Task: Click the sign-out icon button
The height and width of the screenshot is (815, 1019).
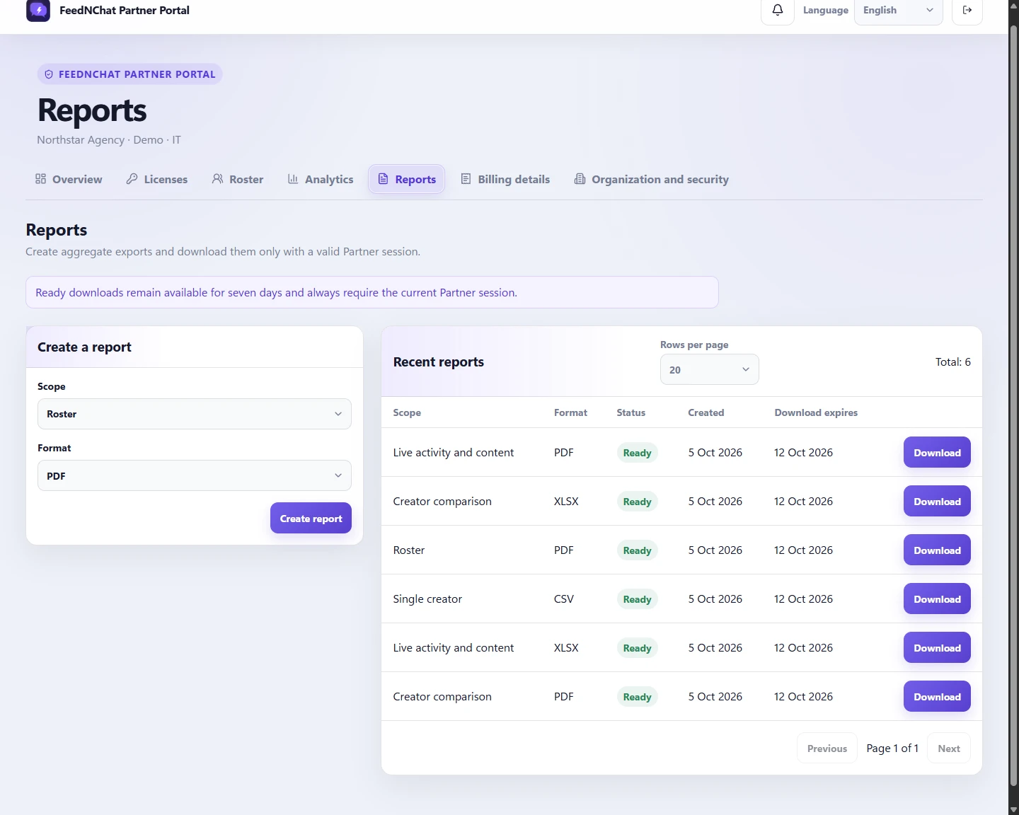Action: pyautogui.click(x=967, y=11)
